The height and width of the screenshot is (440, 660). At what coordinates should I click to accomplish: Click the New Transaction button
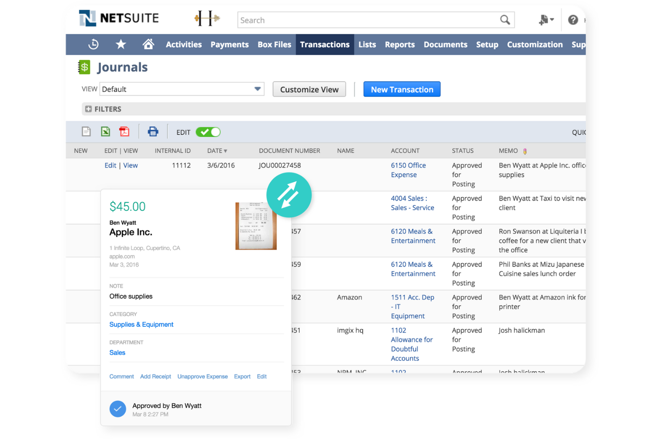401,89
